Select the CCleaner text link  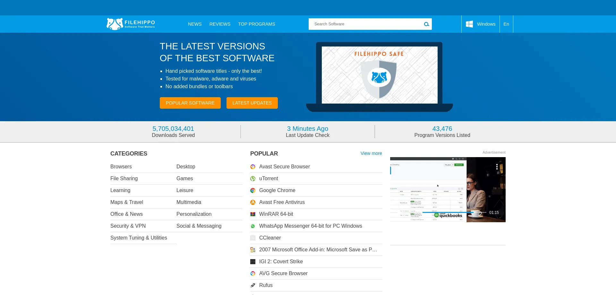pos(270,238)
